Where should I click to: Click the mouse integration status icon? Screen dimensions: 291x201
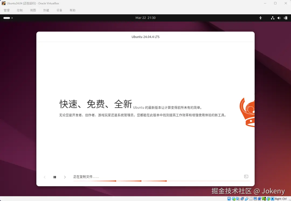pyautogui.click(x=268, y=199)
